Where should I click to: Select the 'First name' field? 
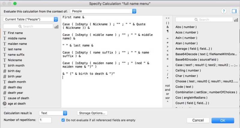click(x=15, y=33)
